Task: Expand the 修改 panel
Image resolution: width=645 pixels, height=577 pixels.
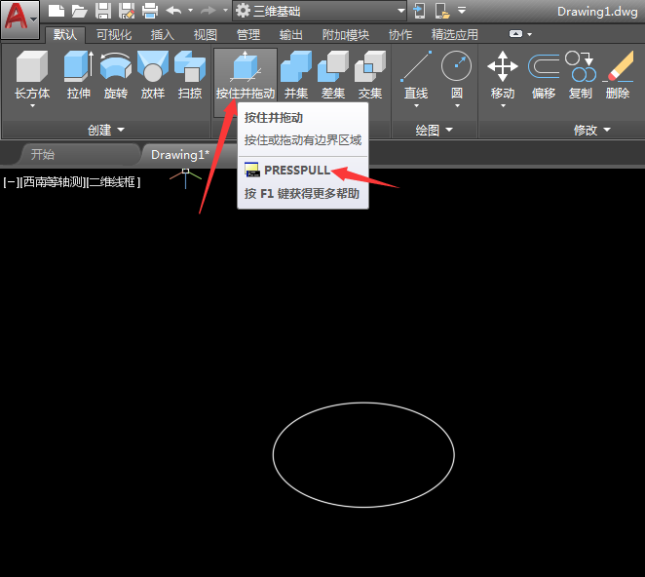Action: [x=592, y=130]
